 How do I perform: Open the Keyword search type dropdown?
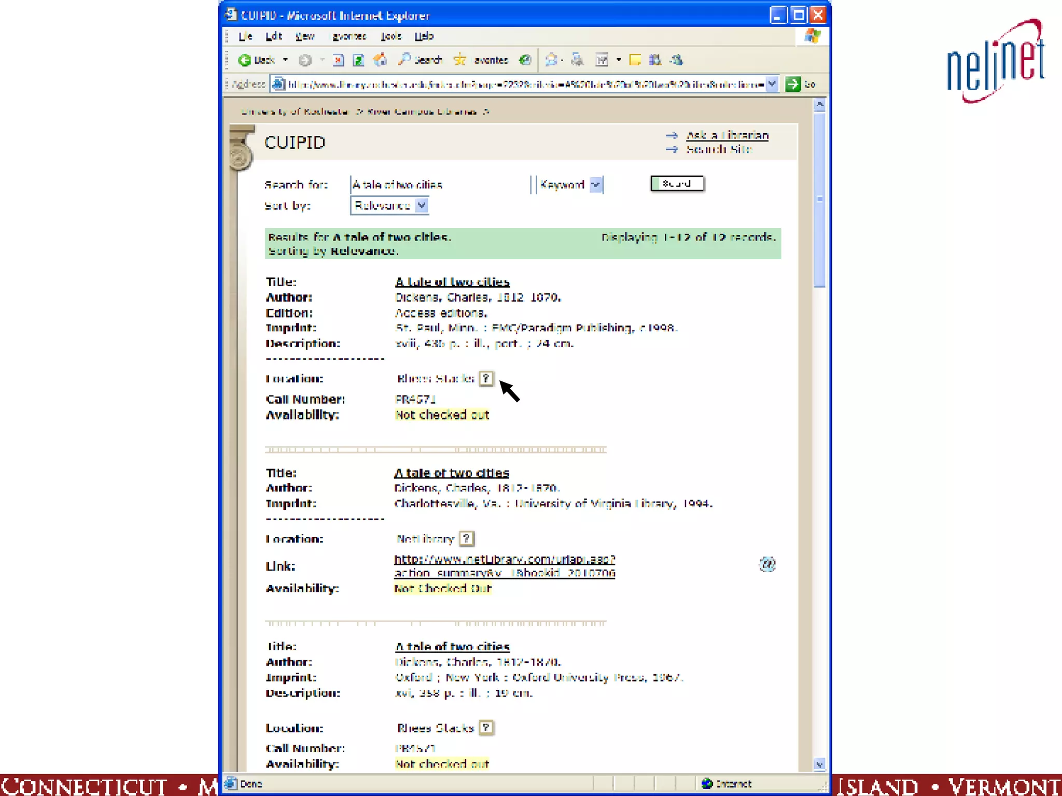tap(596, 184)
